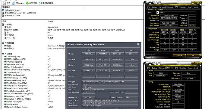Viewport: 205px width, 109px height.
Task: Close the AIDA64 Cache & Memory Benchmark window
Action: (x=138, y=44)
